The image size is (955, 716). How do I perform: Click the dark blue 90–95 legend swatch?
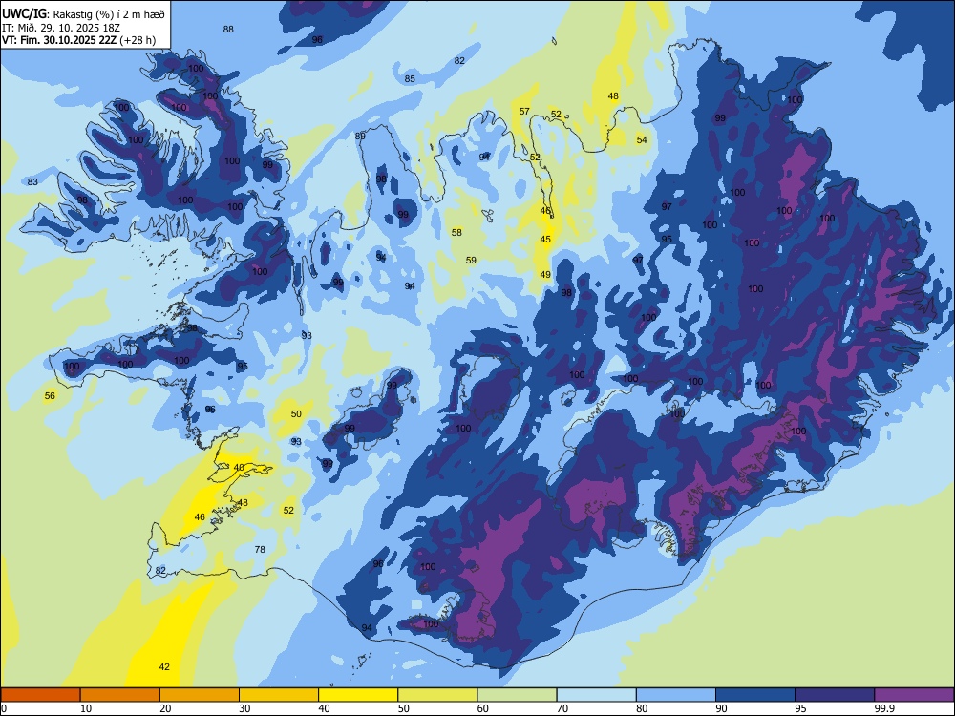pos(755,695)
